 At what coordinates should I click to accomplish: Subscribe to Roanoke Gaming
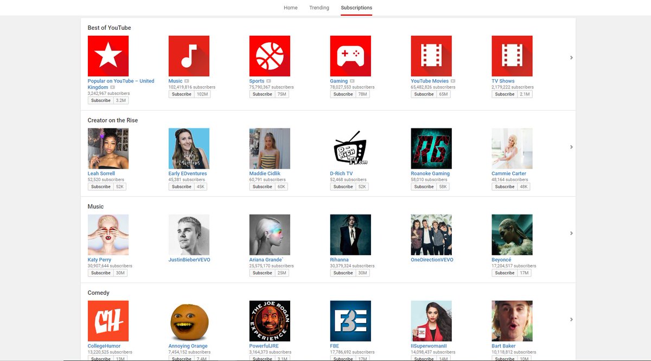click(424, 186)
